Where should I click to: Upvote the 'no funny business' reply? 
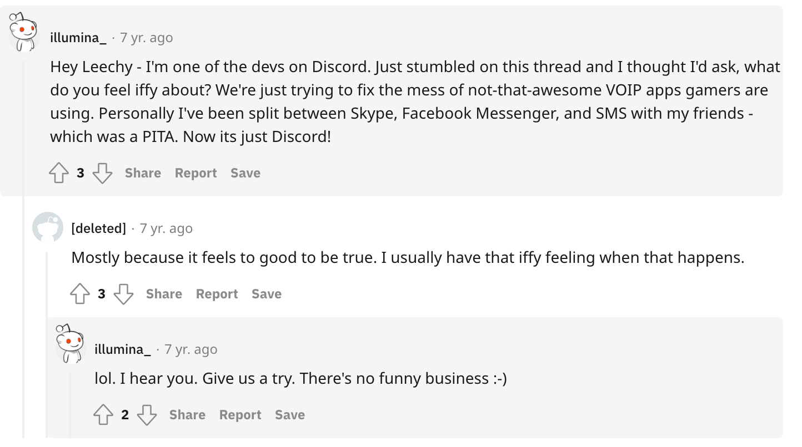coord(103,414)
